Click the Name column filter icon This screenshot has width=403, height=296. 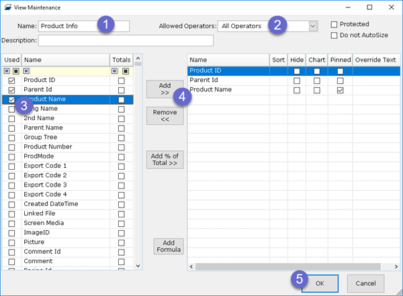click(x=26, y=70)
